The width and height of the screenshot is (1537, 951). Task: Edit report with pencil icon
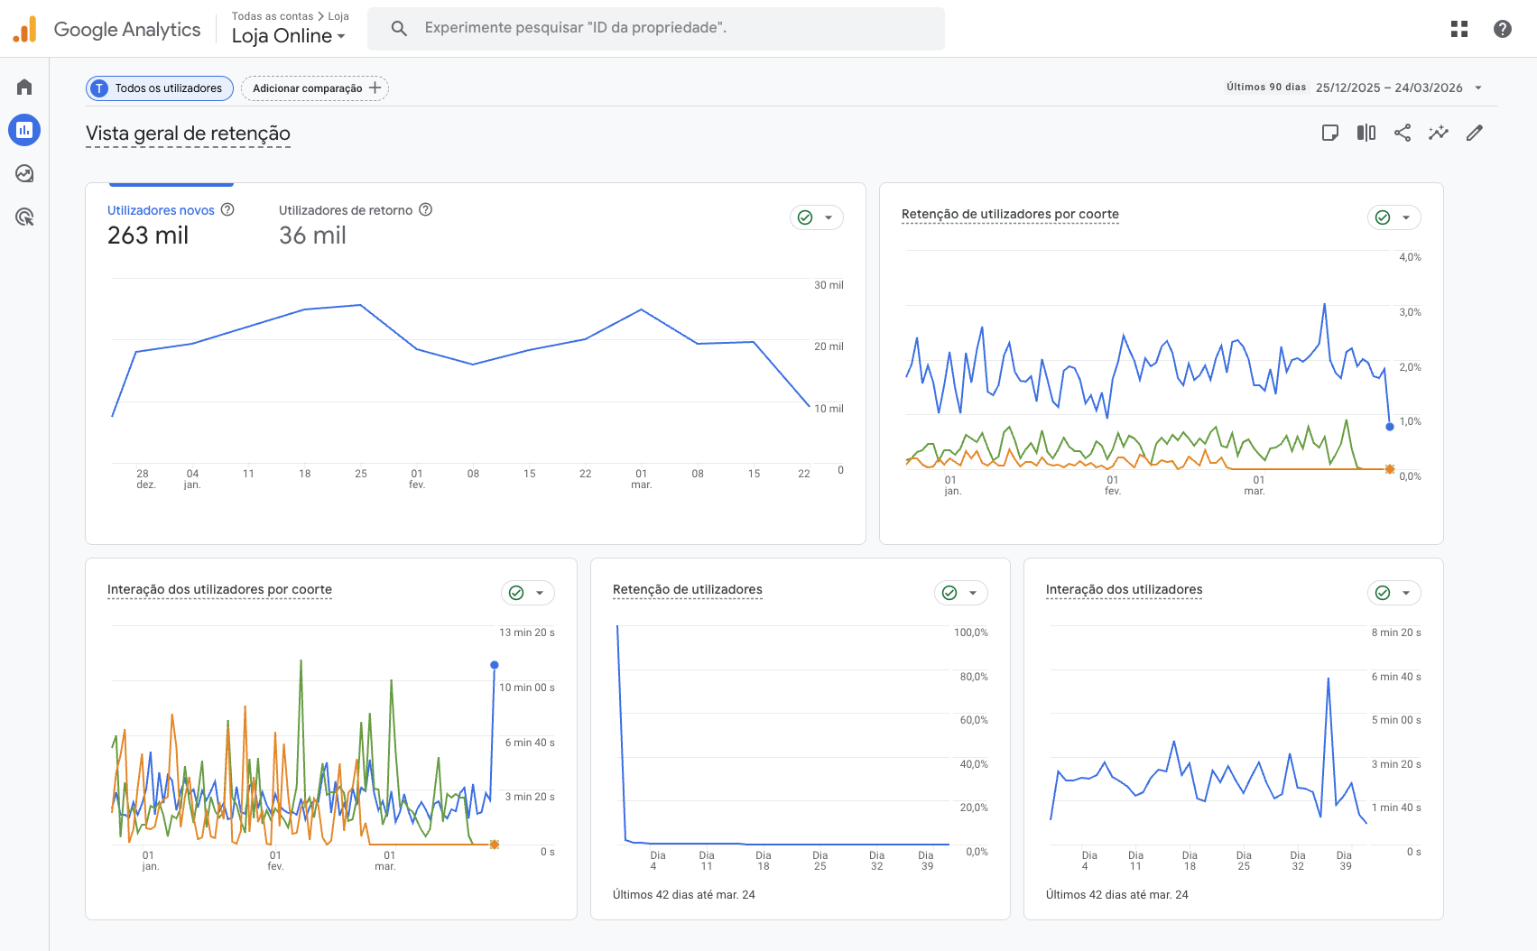pyautogui.click(x=1475, y=133)
